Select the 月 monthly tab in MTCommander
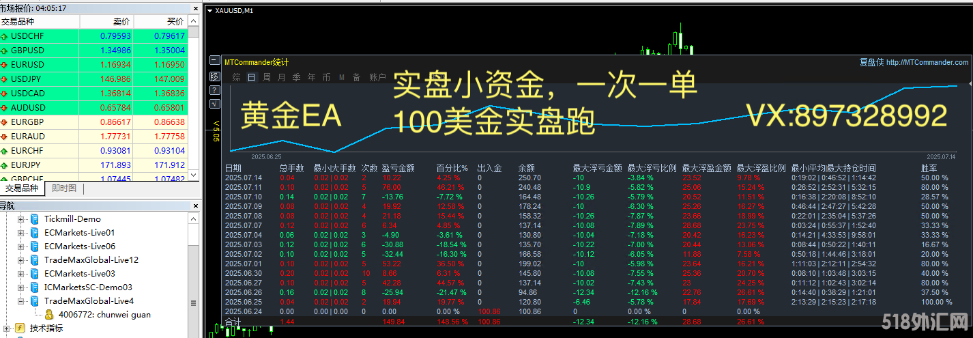 point(282,77)
